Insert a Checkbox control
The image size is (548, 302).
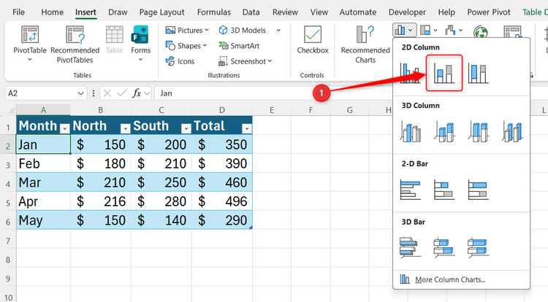[x=313, y=39]
